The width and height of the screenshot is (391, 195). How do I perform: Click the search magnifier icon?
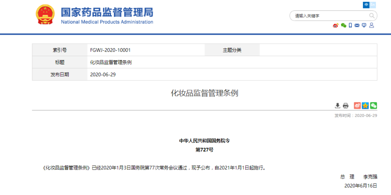[x=371, y=16]
